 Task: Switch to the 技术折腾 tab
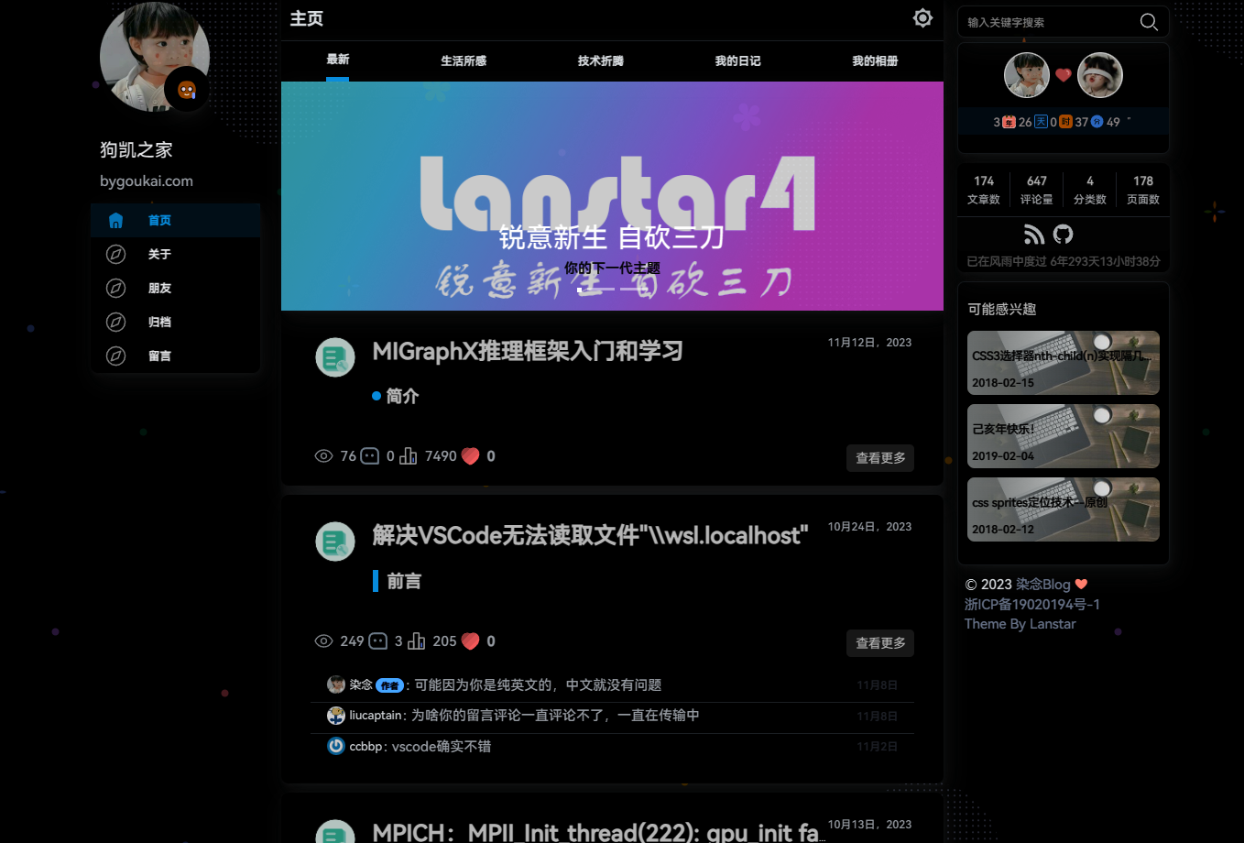(601, 61)
